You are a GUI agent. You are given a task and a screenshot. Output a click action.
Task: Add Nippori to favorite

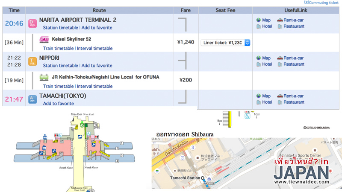97,66
